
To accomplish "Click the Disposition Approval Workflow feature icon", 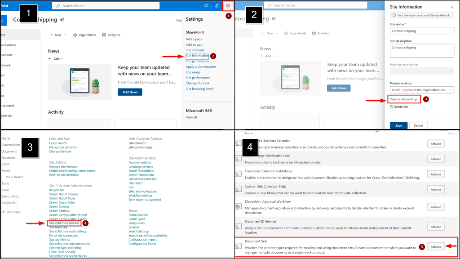I will click(x=239, y=206).
